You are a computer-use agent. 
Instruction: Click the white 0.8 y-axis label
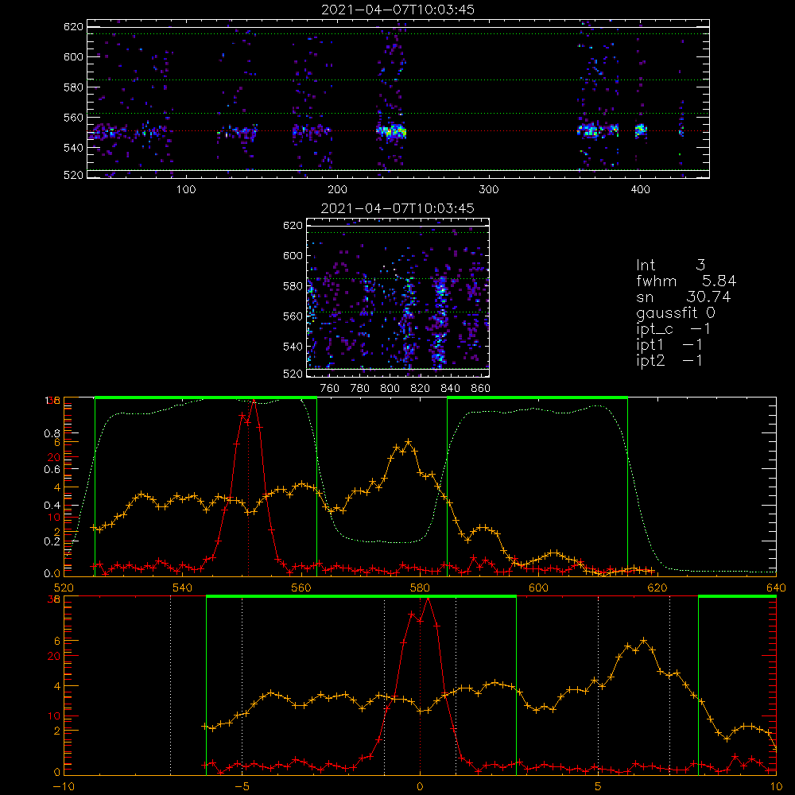(52, 433)
